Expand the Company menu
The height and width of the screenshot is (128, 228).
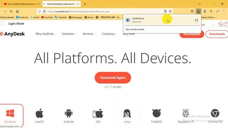tap(109, 34)
